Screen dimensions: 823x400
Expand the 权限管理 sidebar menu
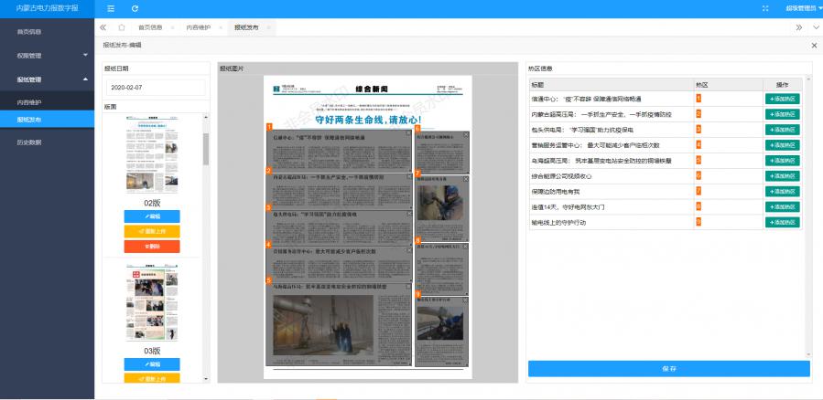click(47, 56)
